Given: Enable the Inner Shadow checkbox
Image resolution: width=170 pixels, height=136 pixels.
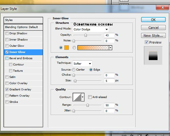Looking at the screenshot, I should (x=7, y=39).
